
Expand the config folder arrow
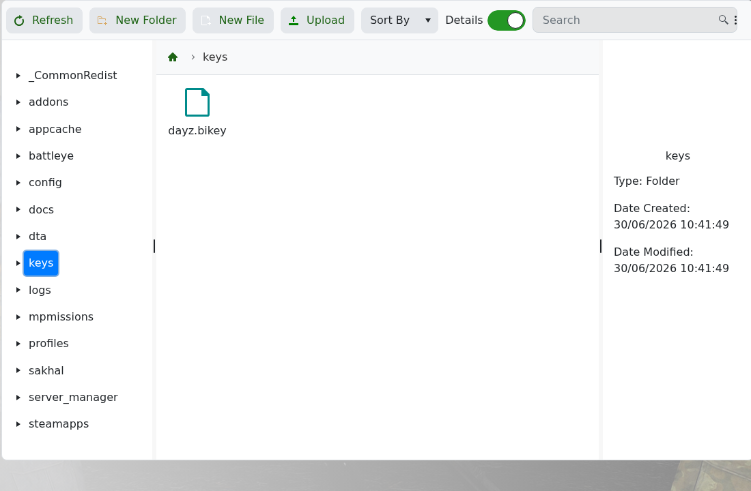tap(18, 183)
